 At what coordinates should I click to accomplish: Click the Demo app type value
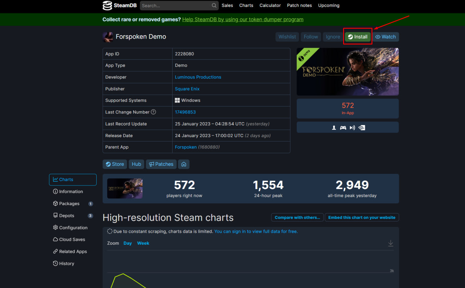[181, 65]
